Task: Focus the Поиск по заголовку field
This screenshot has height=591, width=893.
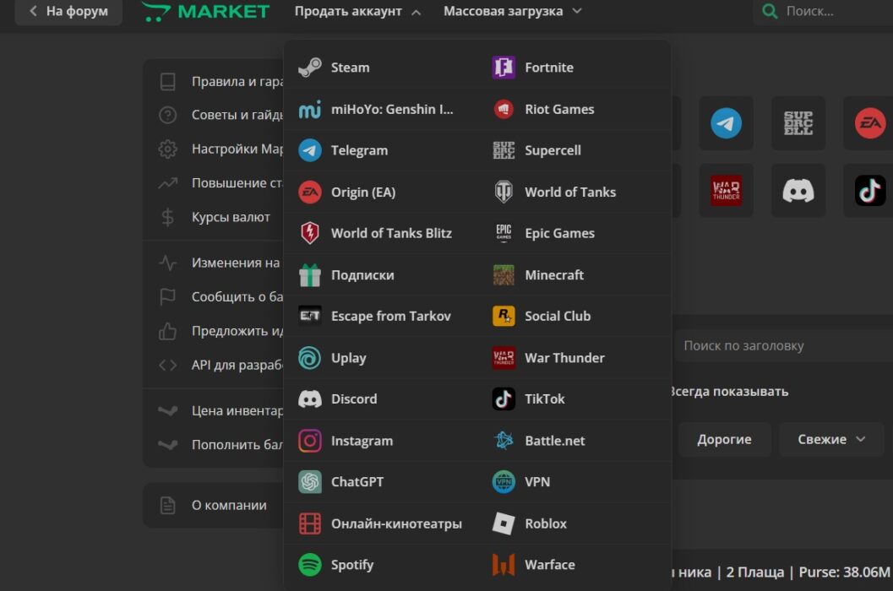Action: [x=785, y=345]
